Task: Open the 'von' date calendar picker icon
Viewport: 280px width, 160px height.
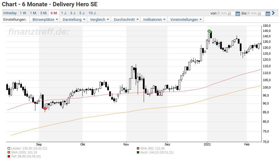Action: 238,13
